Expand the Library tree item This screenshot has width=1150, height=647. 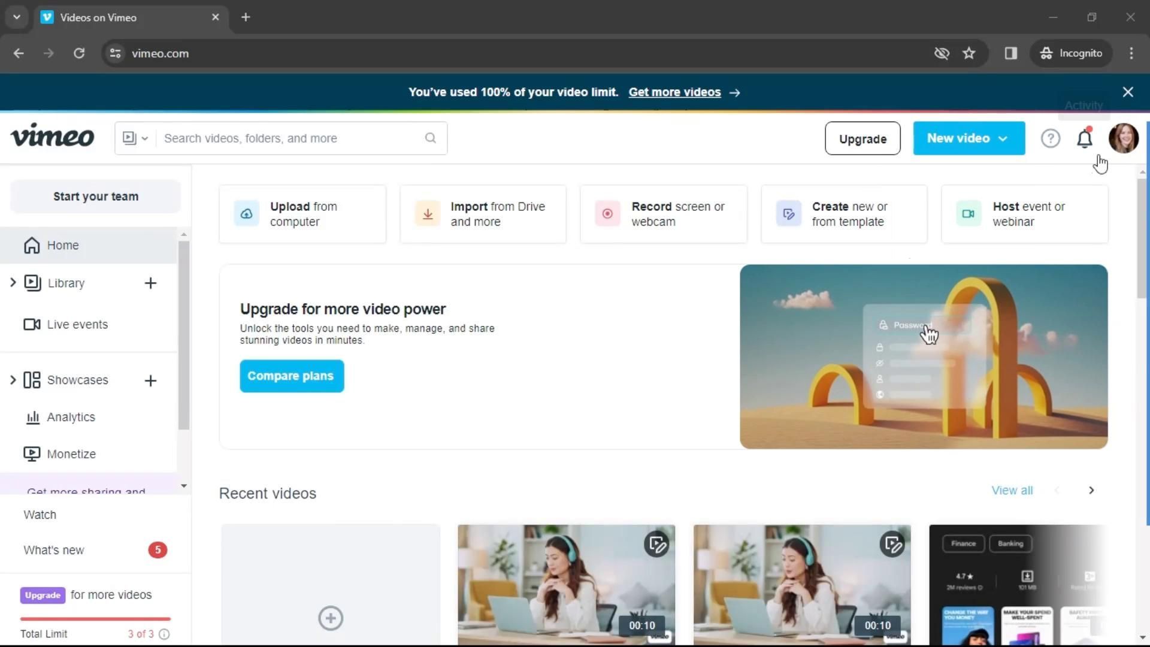(x=13, y=283)
